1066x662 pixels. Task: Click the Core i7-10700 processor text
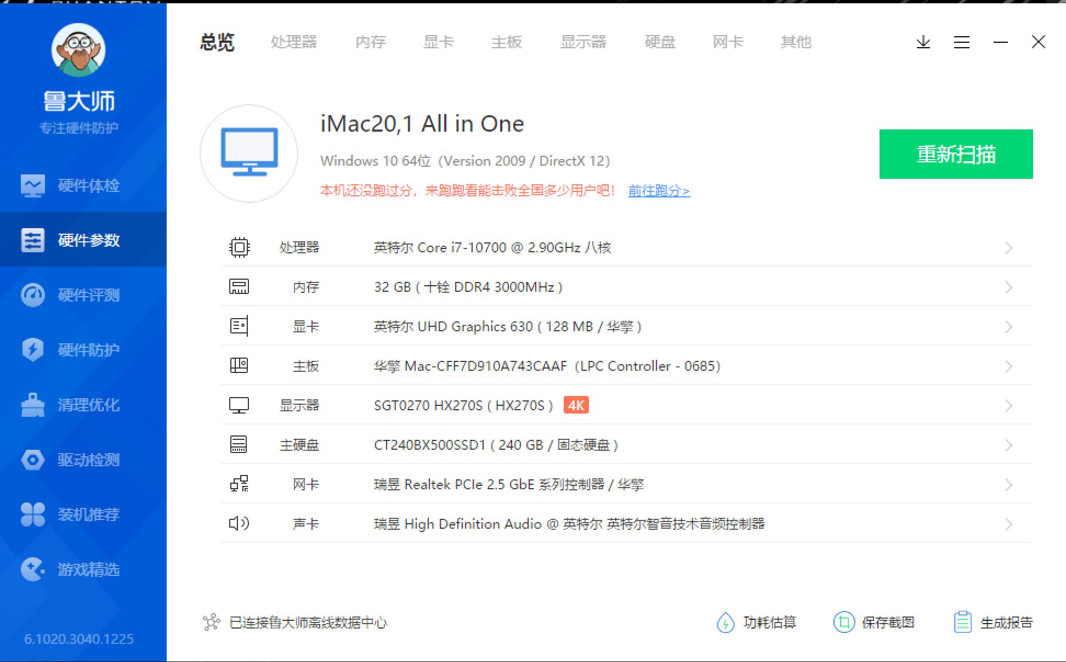click(x=492, y=247)
